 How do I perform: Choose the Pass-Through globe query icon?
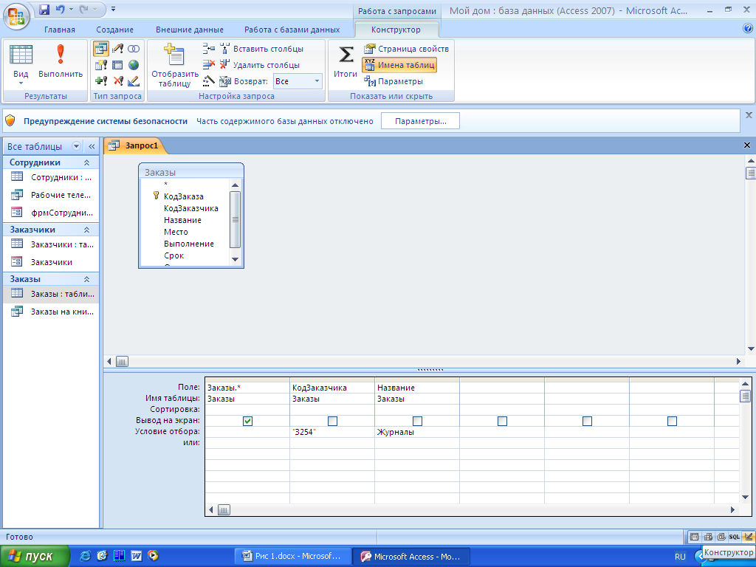pyautogui.click(x=134, y=65)
